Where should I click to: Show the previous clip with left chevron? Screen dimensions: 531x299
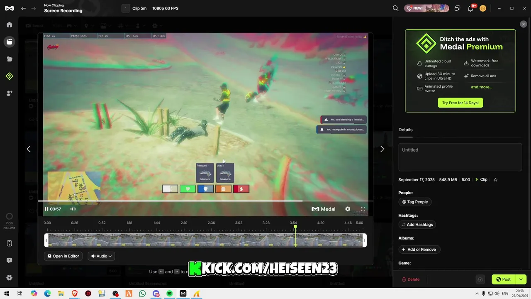click(29, 149)
